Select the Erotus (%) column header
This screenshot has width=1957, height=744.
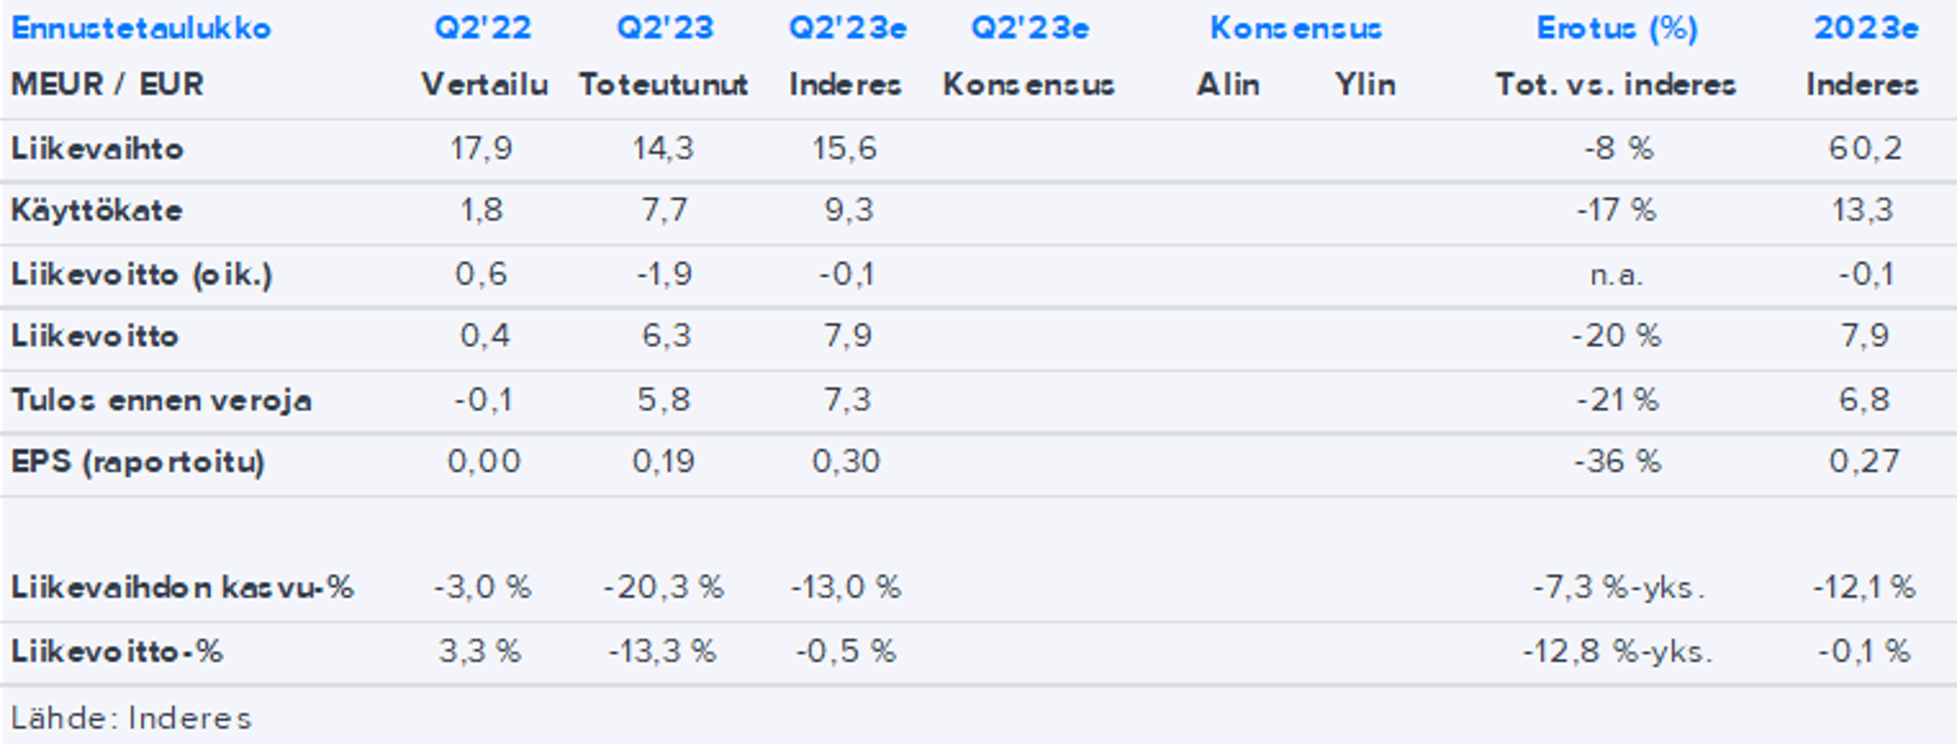[x=1617, y=29]
